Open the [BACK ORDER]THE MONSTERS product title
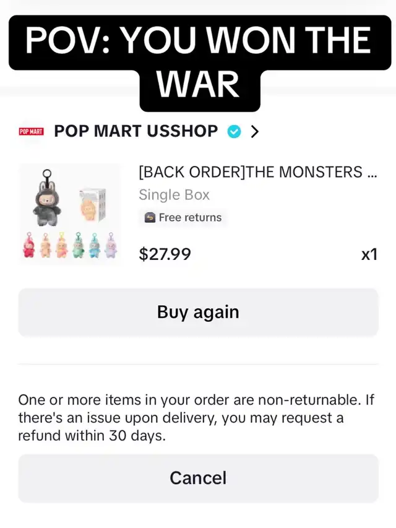The image size is (396, 528). click(257, 172)
